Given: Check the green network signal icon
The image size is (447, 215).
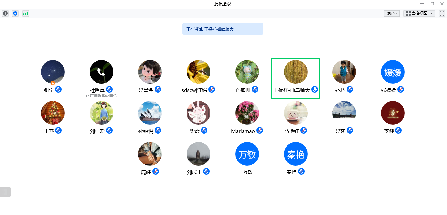Looking at the screenshot, I should coord(26,13).
